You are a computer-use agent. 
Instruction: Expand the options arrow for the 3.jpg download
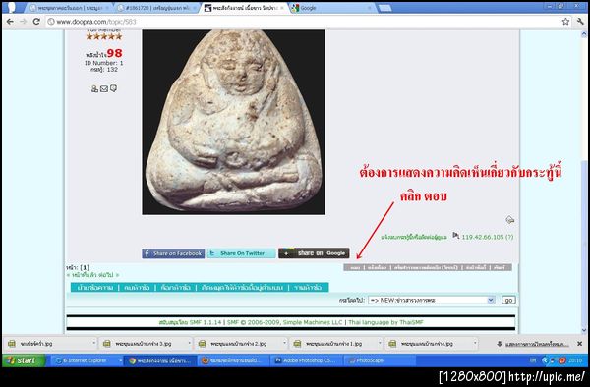point(189,343)
